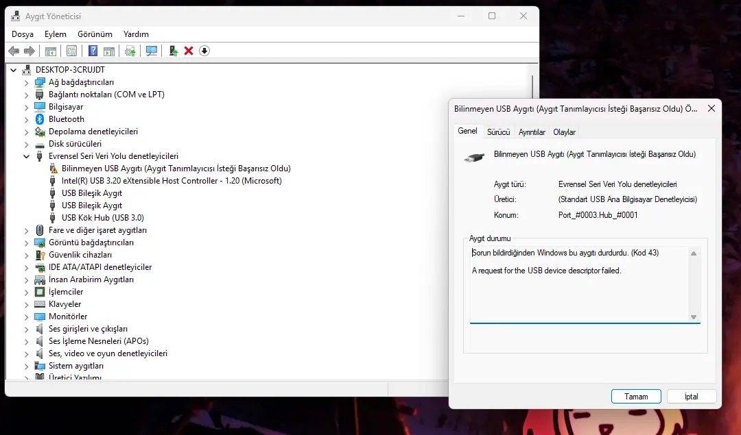This screenshot has width=741, height=435.
Task: Select the first USB Bileşik Aygıt entry
Action: [x=92, y=193]
